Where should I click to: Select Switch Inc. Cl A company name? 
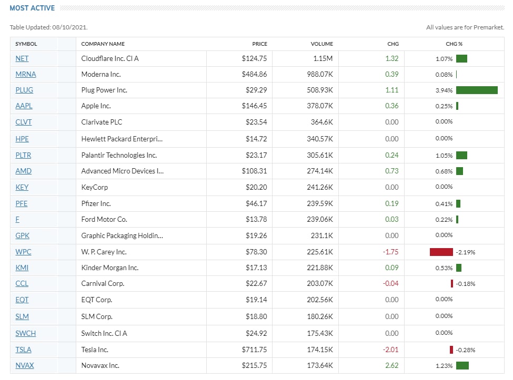104,333
